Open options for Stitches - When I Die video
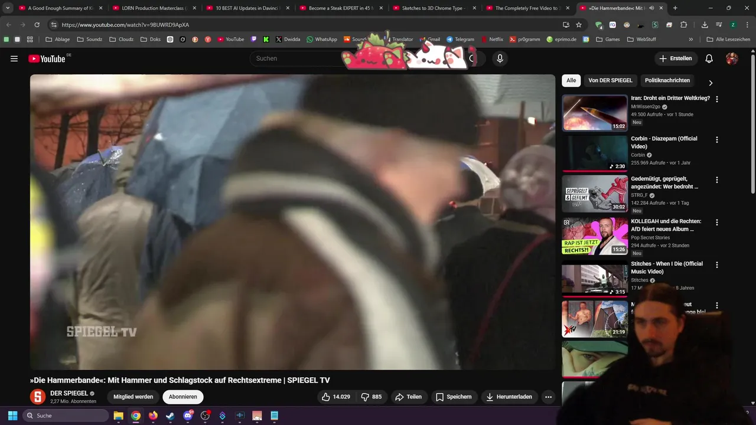756x425 pixels. tap(717, 265)
